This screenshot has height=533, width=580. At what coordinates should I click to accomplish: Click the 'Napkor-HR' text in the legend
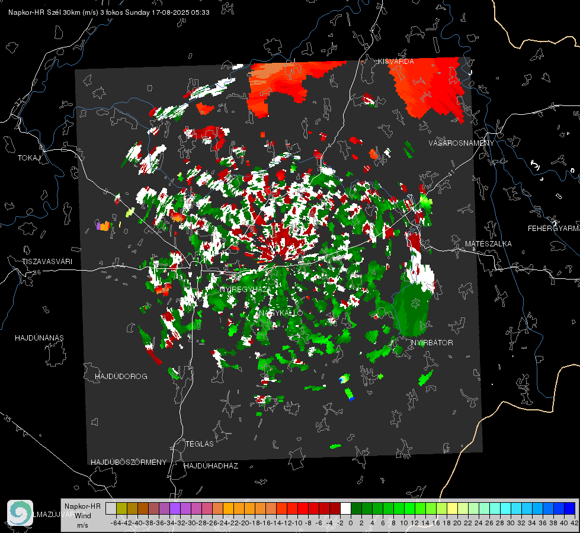[82, 506]
